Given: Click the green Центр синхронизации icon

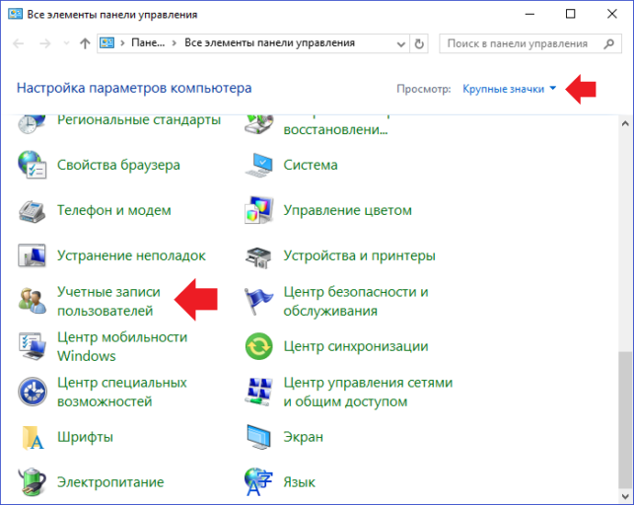Looking at the screenshot, I should (258, 346).
